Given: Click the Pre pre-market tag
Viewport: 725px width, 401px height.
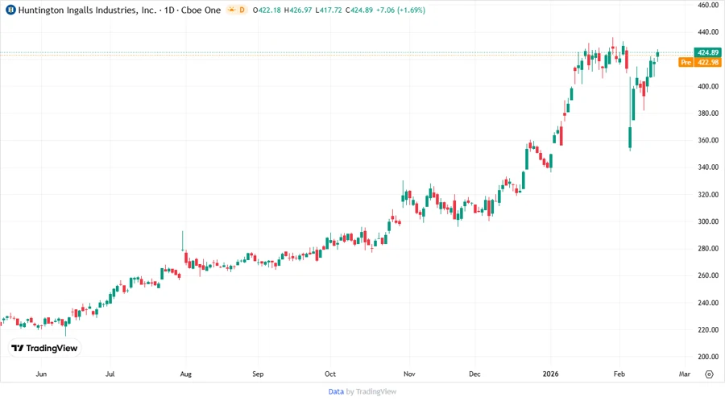Looking at the screenshot, I should [x=686, y=62].
